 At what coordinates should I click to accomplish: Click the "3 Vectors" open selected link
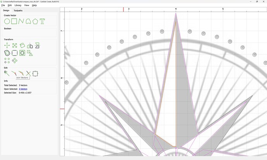tap(23, 89)
